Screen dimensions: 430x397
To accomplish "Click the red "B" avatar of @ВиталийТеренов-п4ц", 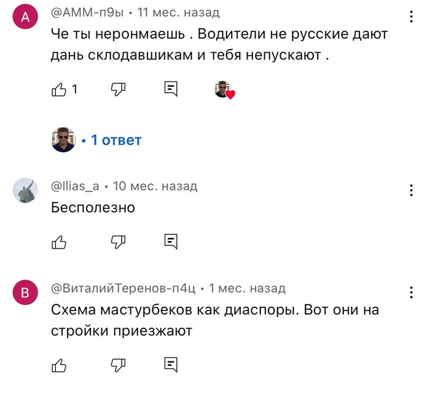I will click(x=25, y=293).
